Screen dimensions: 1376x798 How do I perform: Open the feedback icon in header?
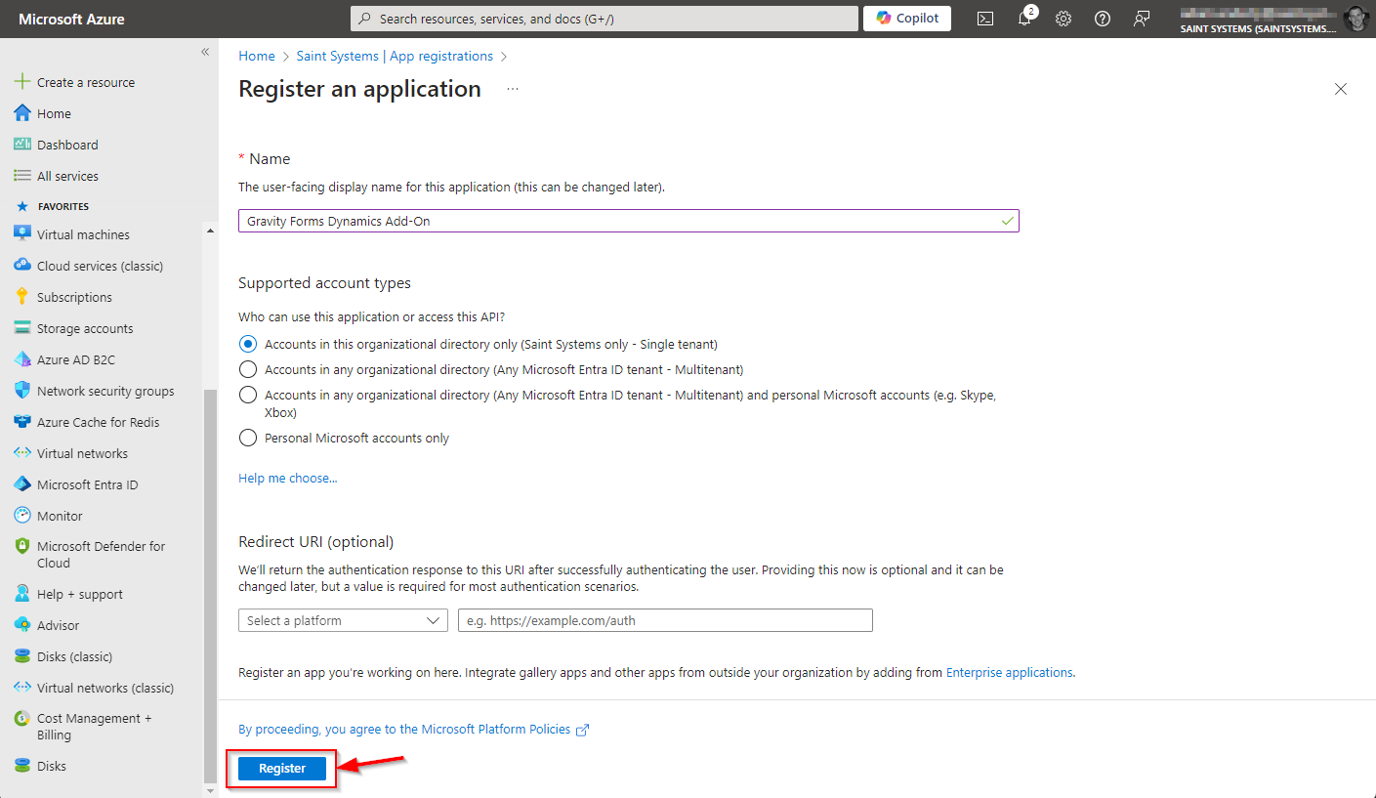click(1142, 19)
